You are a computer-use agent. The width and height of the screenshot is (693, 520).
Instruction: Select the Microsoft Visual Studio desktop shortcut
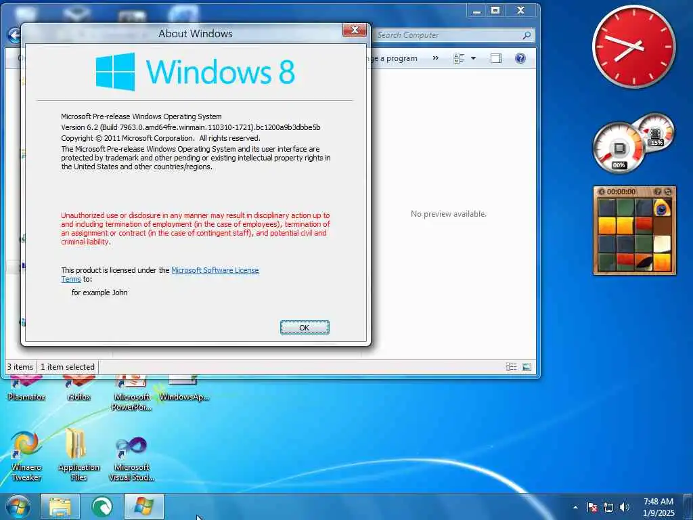pyautogui.click(x=131, y=458)
